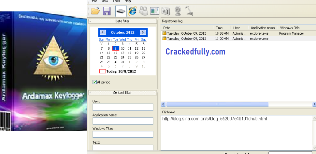Click explorer.exe cell in 11:00 AM row
Screen dimensions: 316x154
(259, 38)
